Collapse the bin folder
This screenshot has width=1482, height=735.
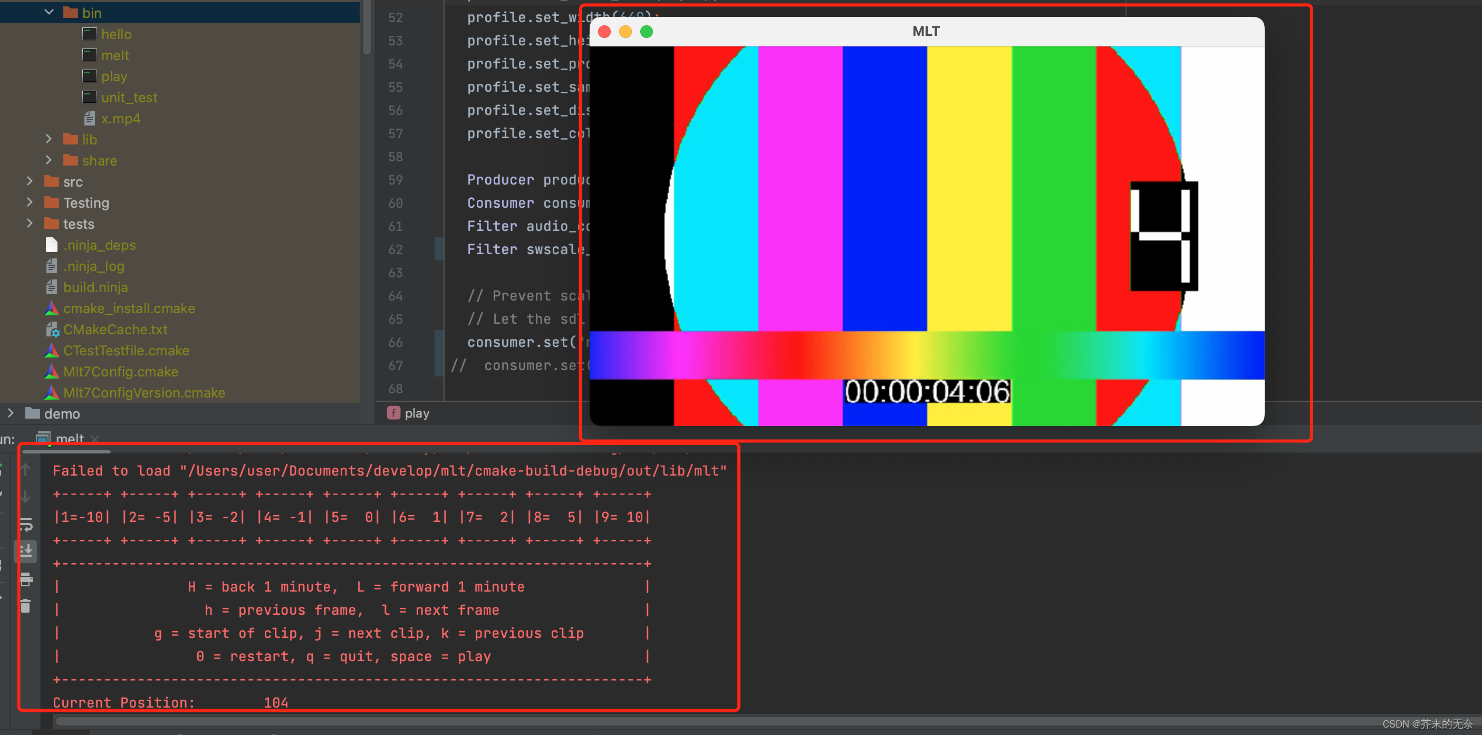49,12
